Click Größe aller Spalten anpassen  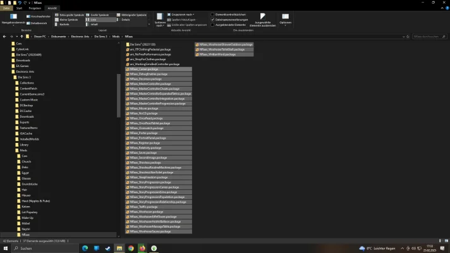[x=187, y=25]
